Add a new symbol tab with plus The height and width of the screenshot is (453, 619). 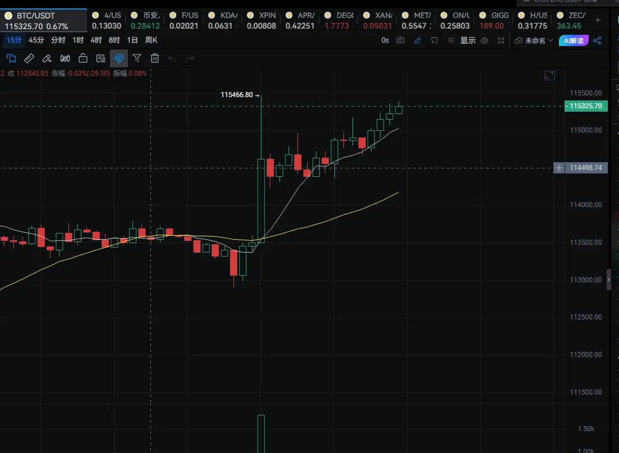click(598, 20)
